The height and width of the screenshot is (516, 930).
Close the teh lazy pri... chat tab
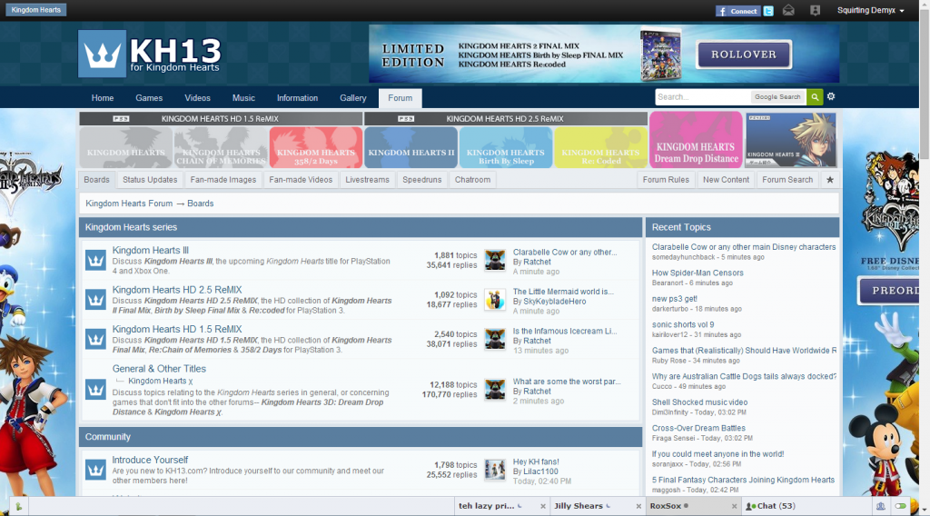543,506
